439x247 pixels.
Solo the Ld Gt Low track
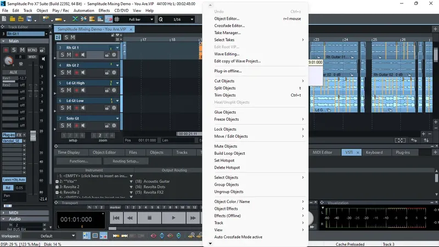(x=62, y=108)
